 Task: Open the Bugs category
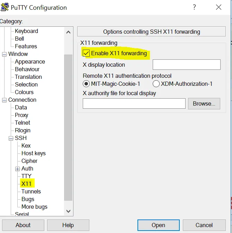pos(28,199)
